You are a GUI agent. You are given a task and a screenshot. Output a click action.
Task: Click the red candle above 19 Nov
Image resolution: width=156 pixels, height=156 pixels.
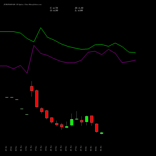pos(47,114)
